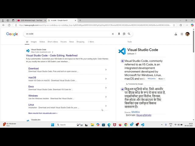
Task: Open the Wikipedia source link
Action: 151,78
